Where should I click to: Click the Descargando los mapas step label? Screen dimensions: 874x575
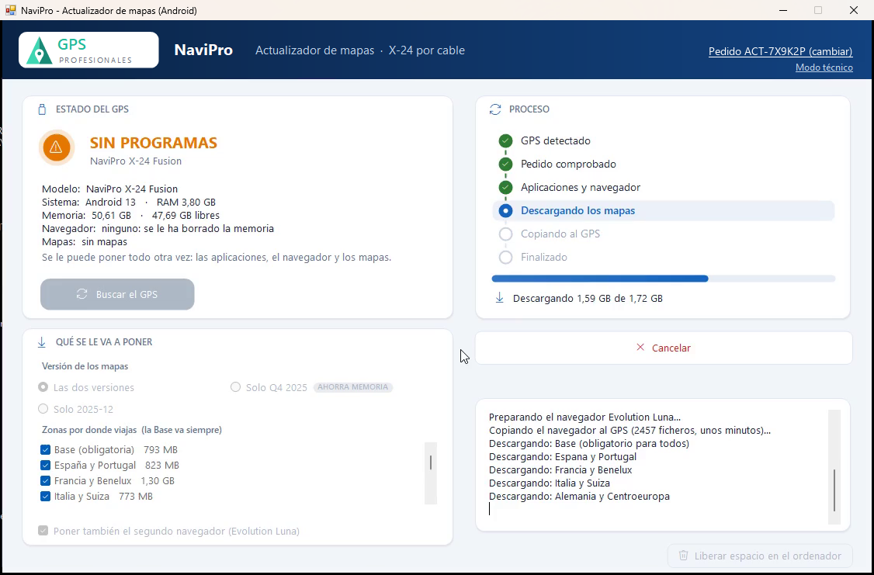(x=578, y=210)
